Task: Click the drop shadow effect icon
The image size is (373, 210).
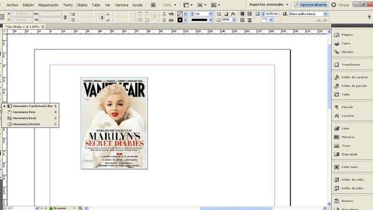Action: (x=226, y=14)
